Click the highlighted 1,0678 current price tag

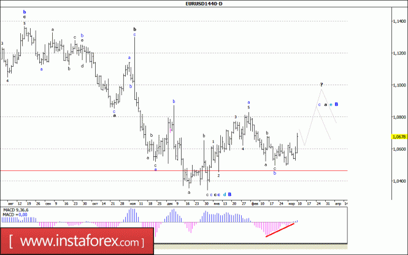[399, 137]
